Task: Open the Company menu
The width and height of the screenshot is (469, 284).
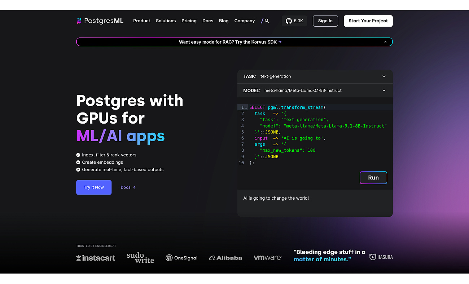Action: point(245,21)
